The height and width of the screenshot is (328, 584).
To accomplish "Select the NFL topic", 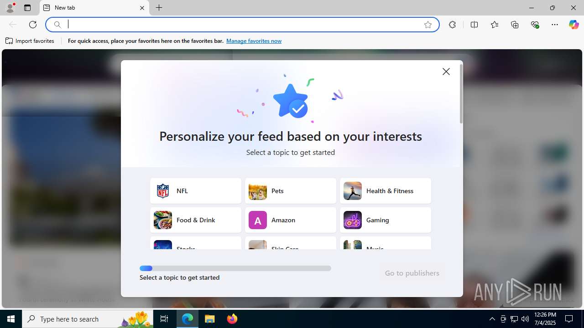I will coord(196,191).
